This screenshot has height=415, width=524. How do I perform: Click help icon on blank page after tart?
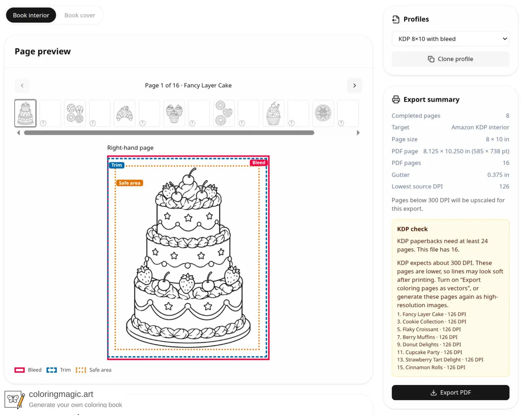coord(341,123)
